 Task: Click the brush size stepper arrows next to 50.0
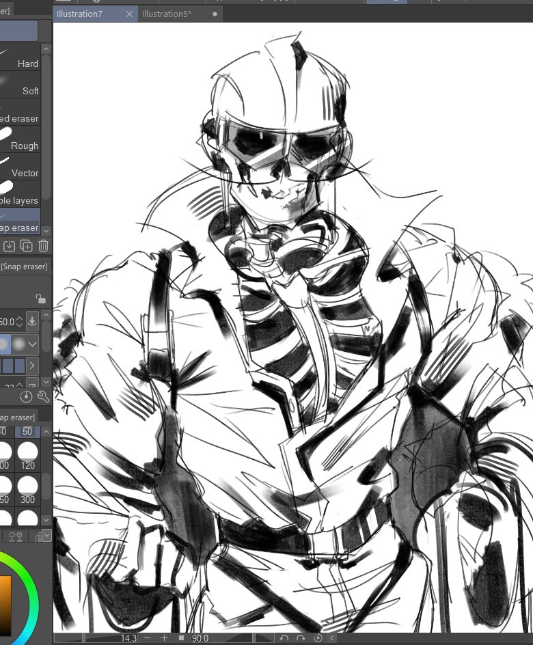click(19, 322)
